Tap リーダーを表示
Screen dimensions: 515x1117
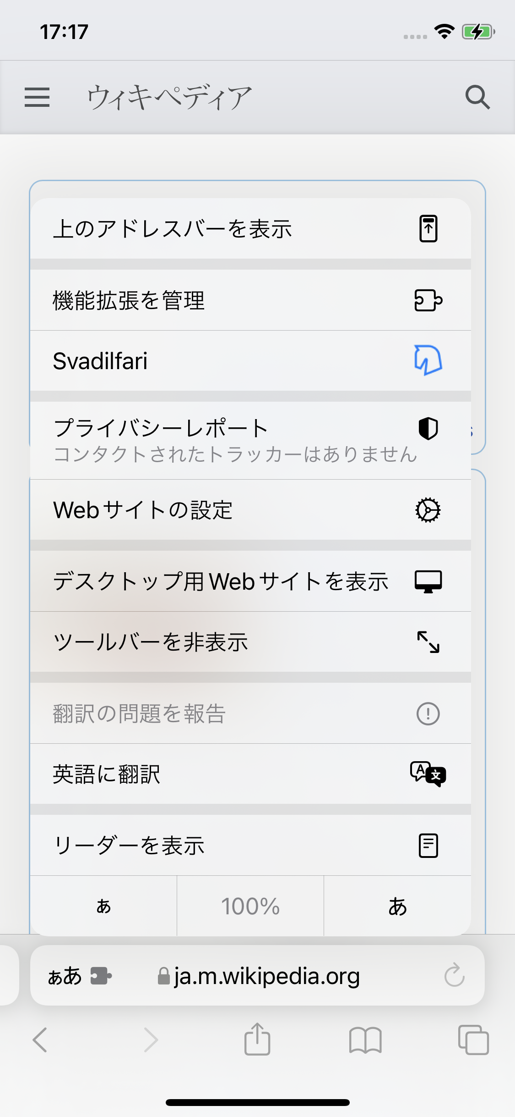coord(250,846)
